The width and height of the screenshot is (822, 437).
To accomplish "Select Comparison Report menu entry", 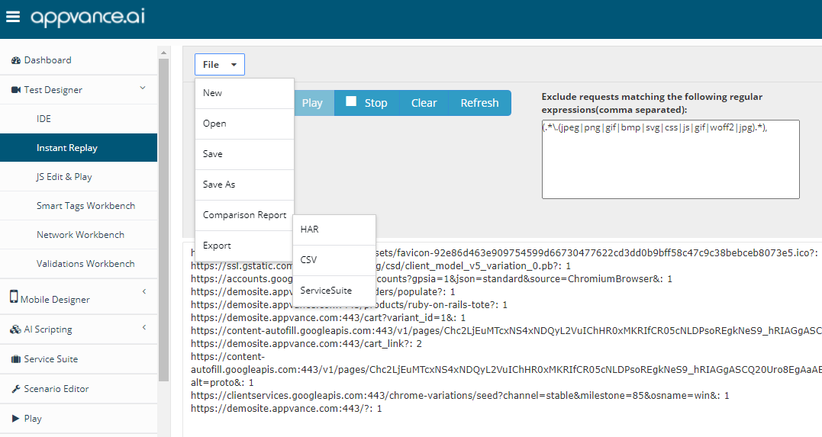I will click(x=244, y=215).
